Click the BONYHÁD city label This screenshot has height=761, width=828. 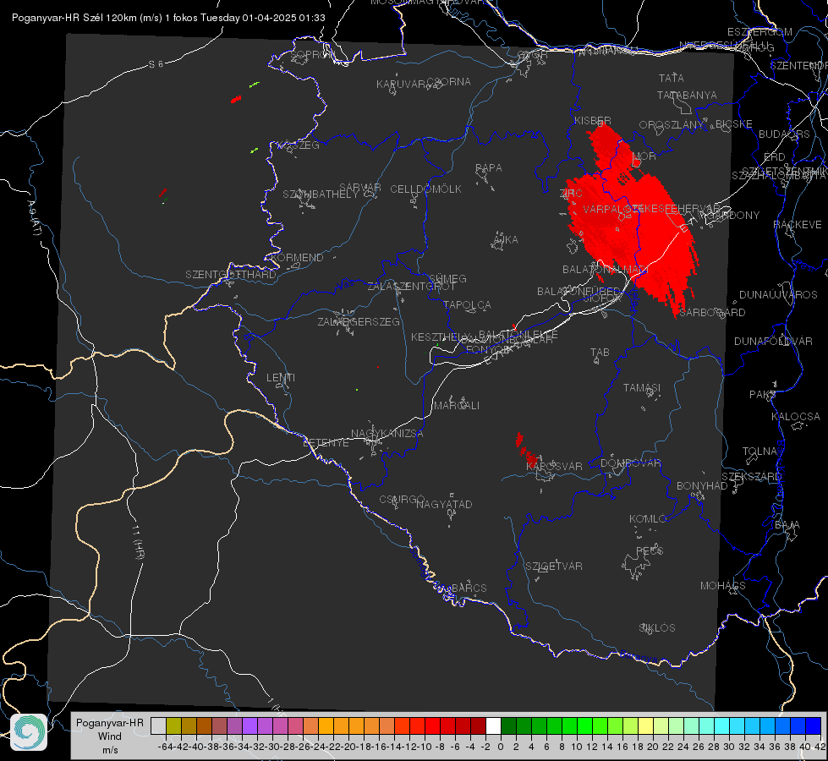click(x=702, y=486)
